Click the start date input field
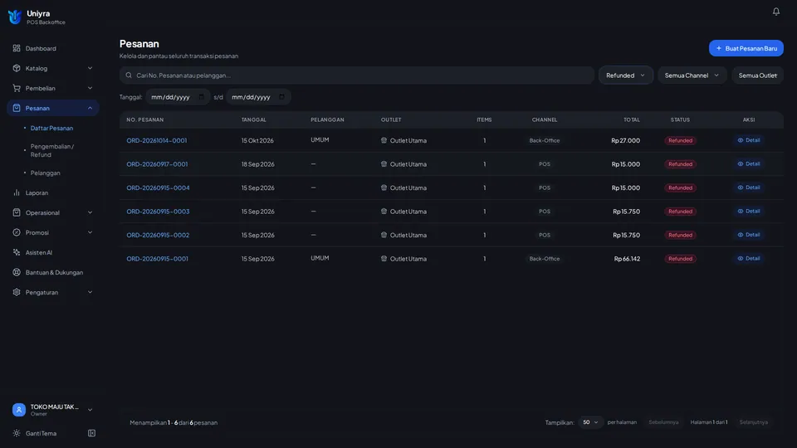The height and width of the screenshot is (448, 797). (x=178, y=97)
